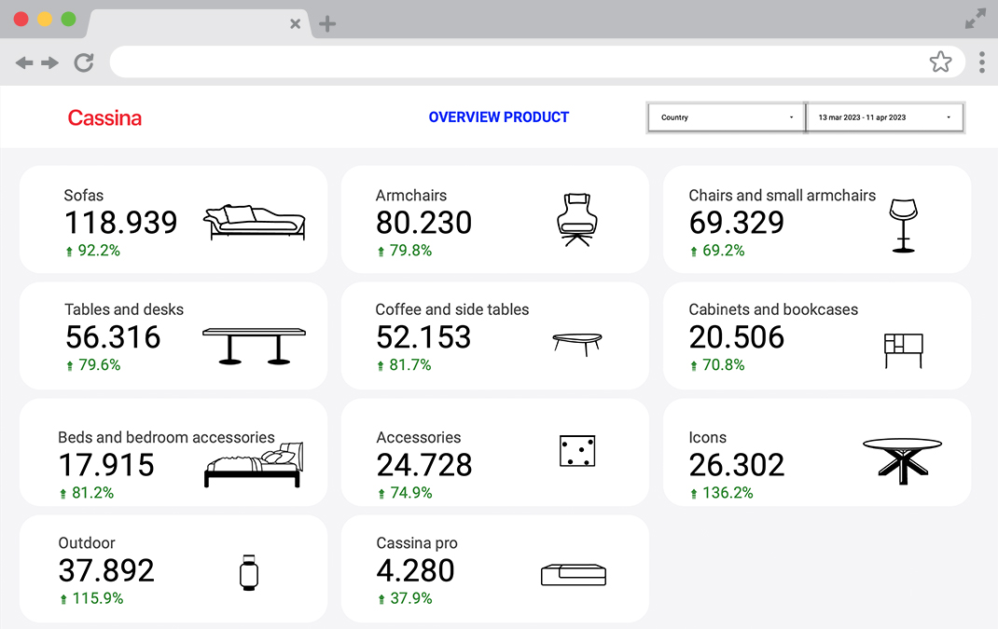Click the green up arrow beside 136.2%

pos(694,494)
